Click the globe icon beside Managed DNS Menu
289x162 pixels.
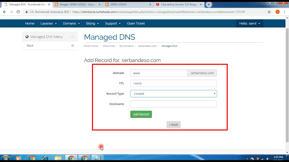tap(27, 37)
